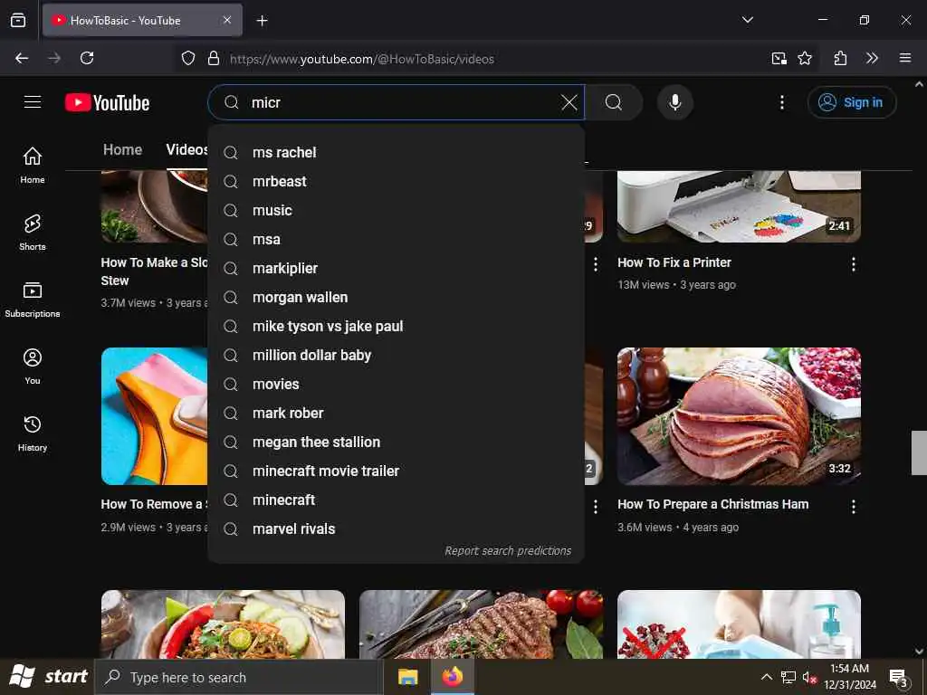Open the YouTube guide hamburger menu
This screenshot has width=927, height=695.
coord(33,102)
